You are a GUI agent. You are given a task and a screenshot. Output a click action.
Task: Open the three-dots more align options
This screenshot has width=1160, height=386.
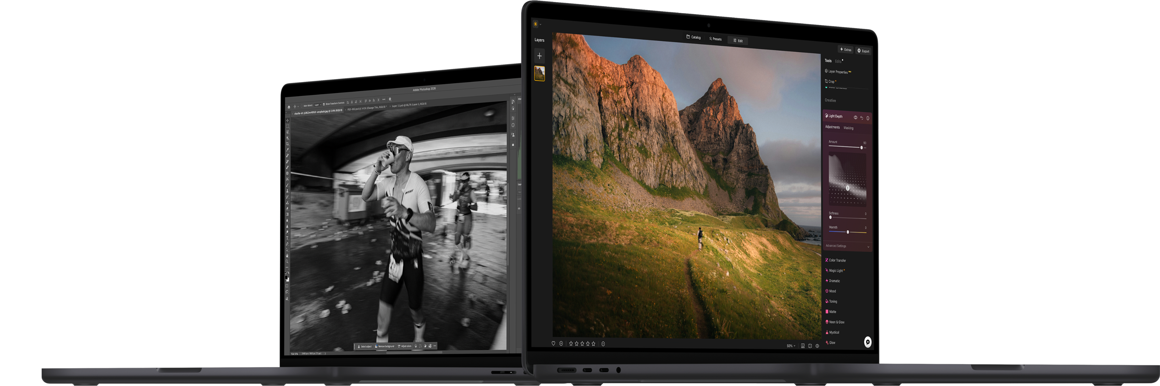click(384, 100)
